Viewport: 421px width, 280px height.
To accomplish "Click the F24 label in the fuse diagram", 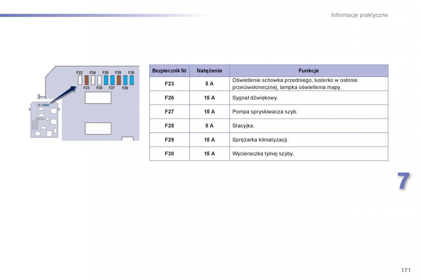I will 93,72.
